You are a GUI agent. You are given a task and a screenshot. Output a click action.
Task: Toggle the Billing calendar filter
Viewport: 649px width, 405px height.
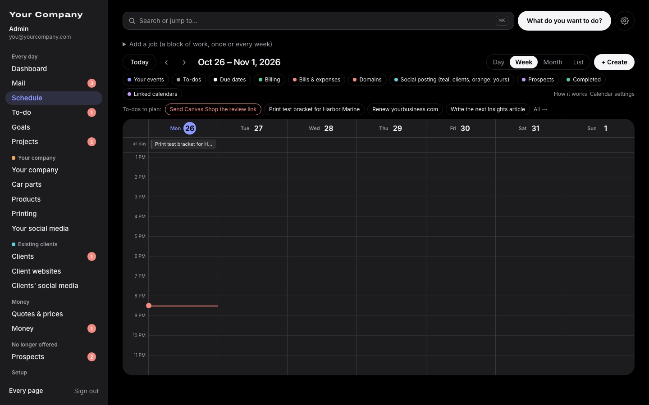(270, 80)
